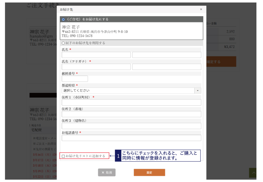Click the お電話番号 input field
The height and width of the screenshot is (182, 263).
(131, 138)
